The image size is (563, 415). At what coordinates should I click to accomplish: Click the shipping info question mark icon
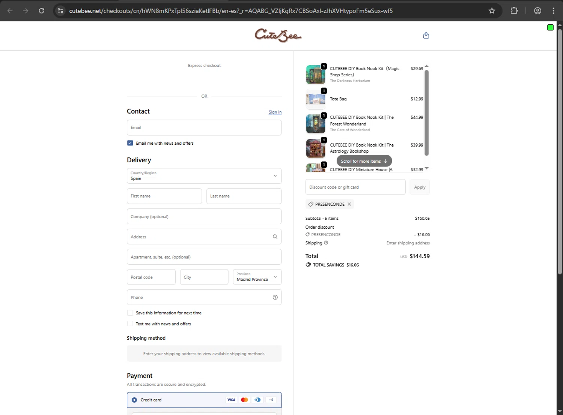coord(326,243)
